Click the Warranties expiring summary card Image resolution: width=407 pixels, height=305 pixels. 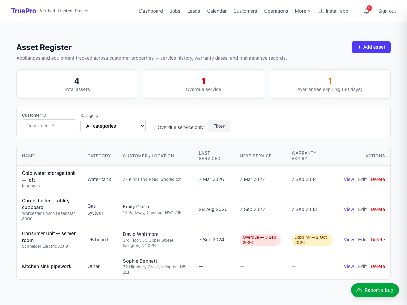[x=330, y=84]
